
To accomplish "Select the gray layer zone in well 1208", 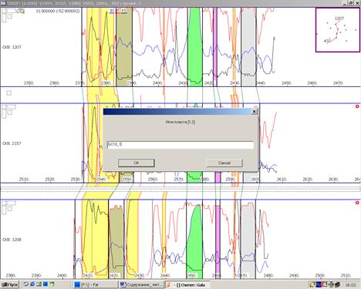I will 248,239.
